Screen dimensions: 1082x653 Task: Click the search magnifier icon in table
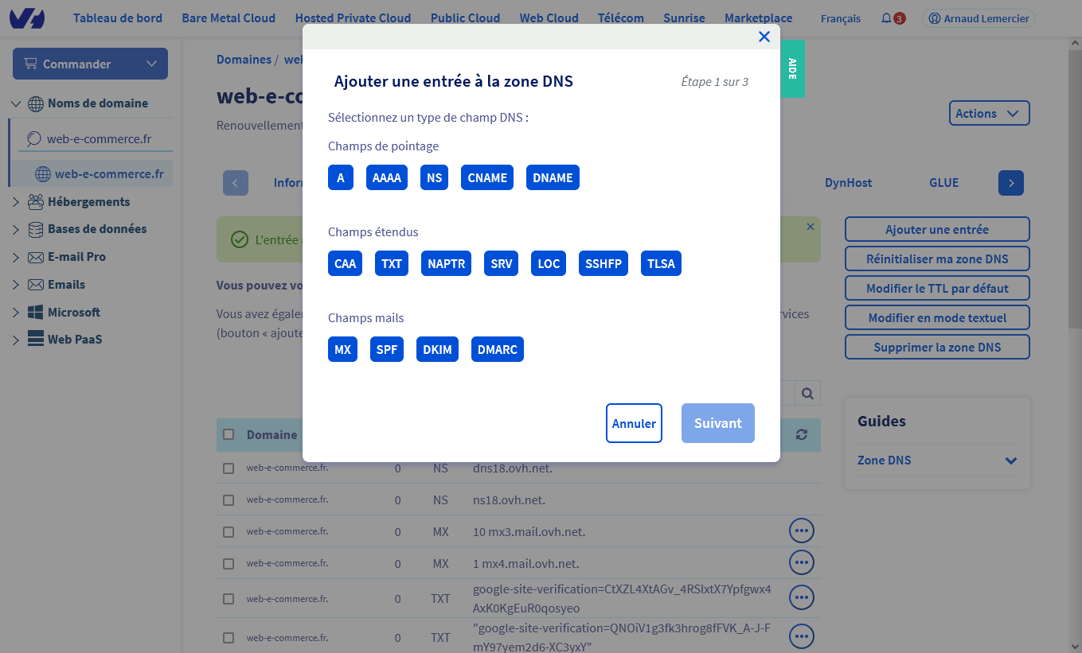[807, 393]
